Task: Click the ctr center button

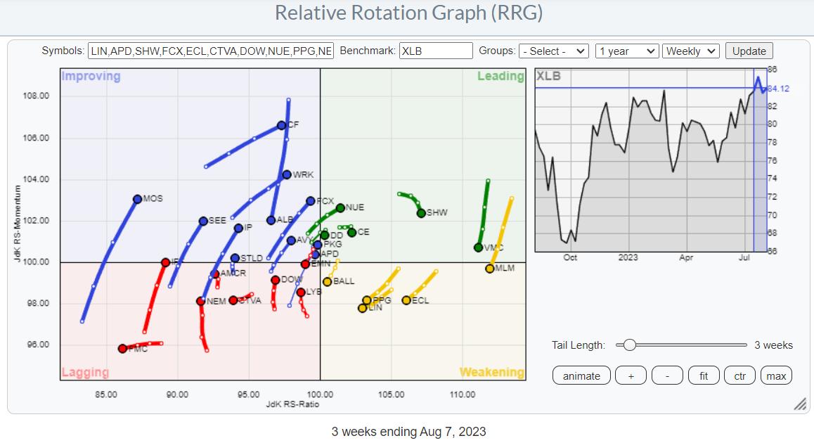Action: 739,375
